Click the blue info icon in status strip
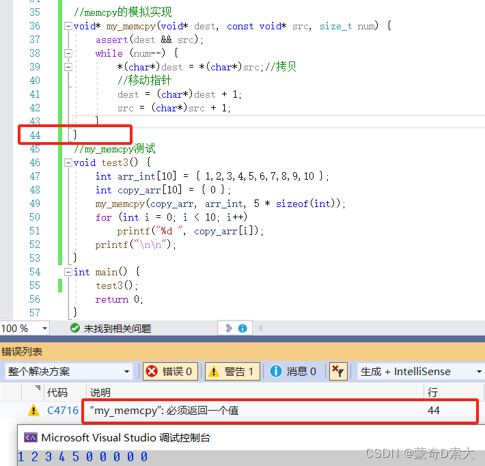Image resolution: width=485 pixels, height=466 pixels. [242, 328]
